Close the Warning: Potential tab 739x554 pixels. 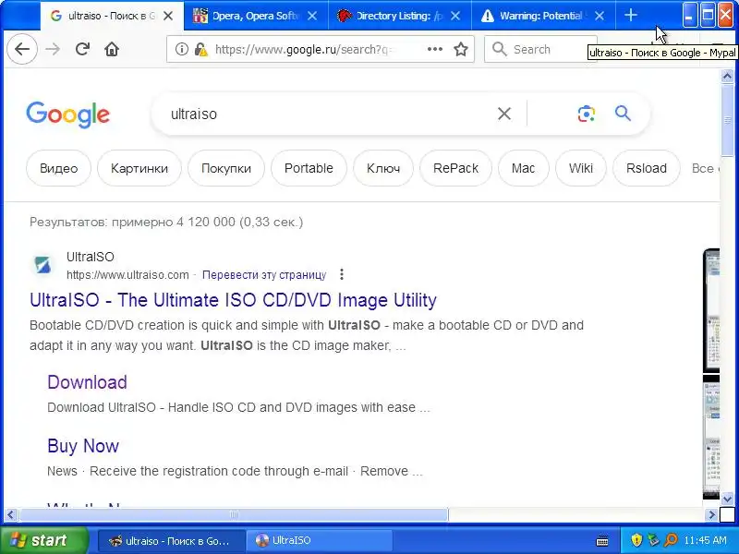click(600, 16)
